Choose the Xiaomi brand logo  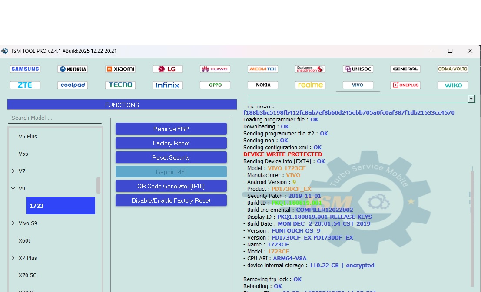120,69
